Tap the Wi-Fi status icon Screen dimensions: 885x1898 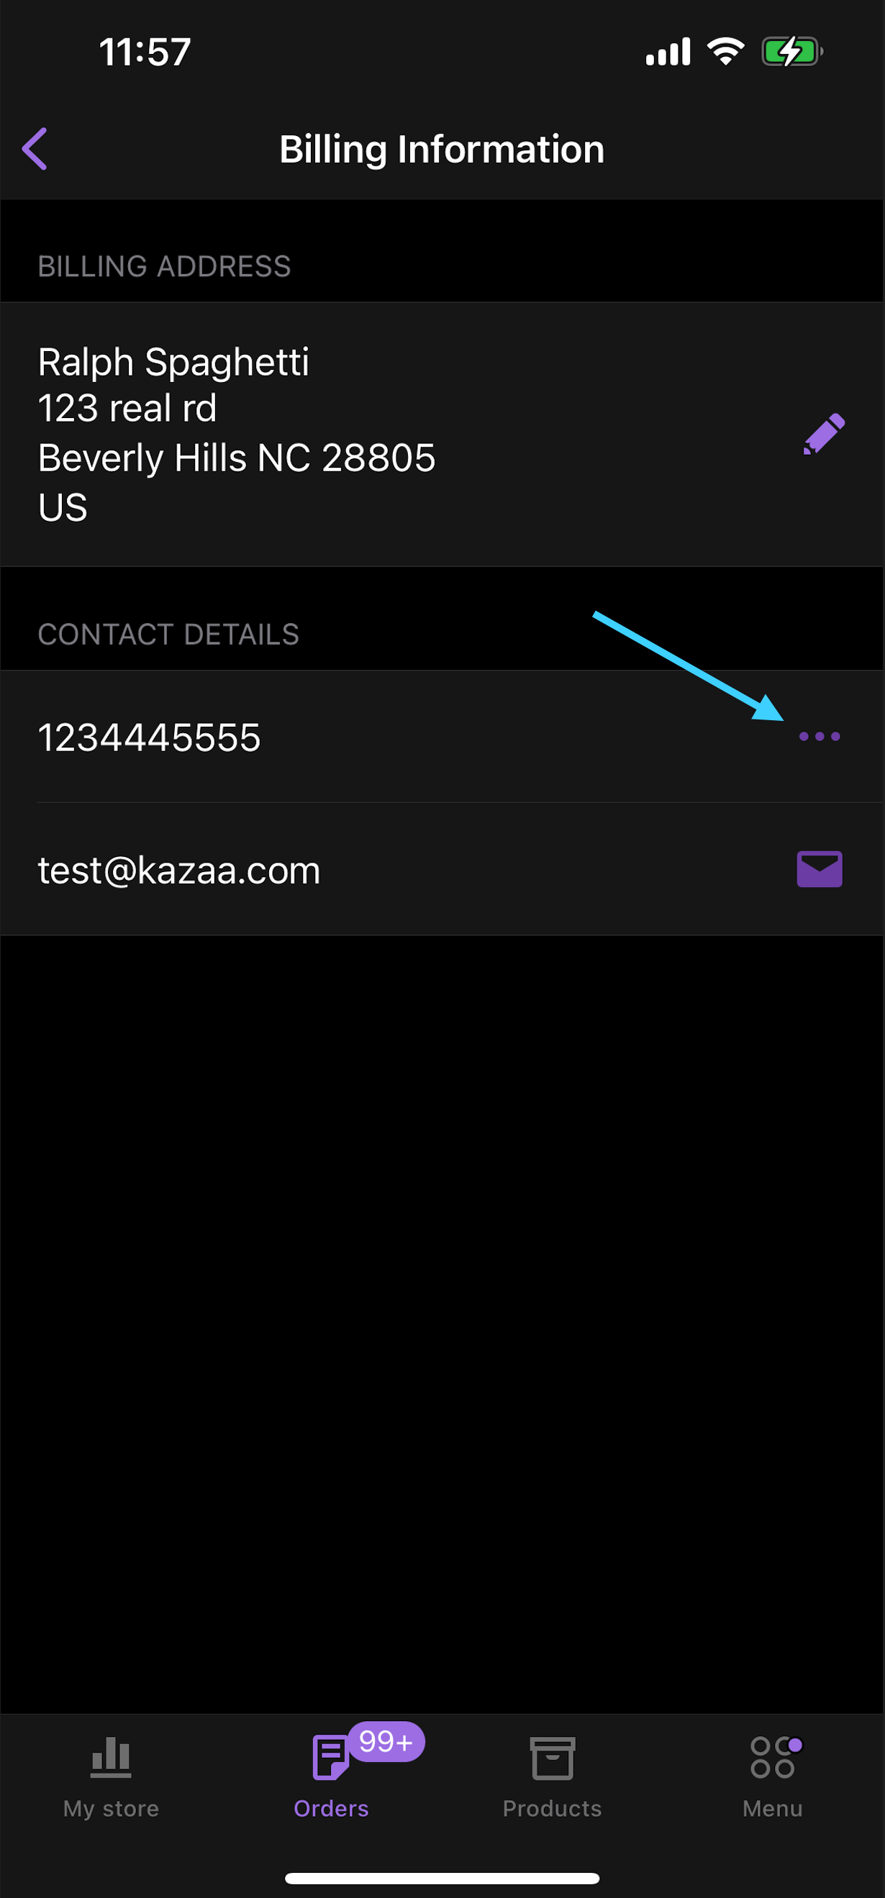point(726,52)
